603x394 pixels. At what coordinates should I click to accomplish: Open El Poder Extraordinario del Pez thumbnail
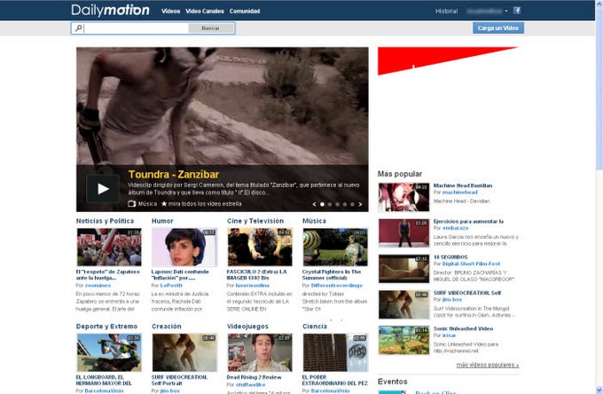(x=335, y=352)
